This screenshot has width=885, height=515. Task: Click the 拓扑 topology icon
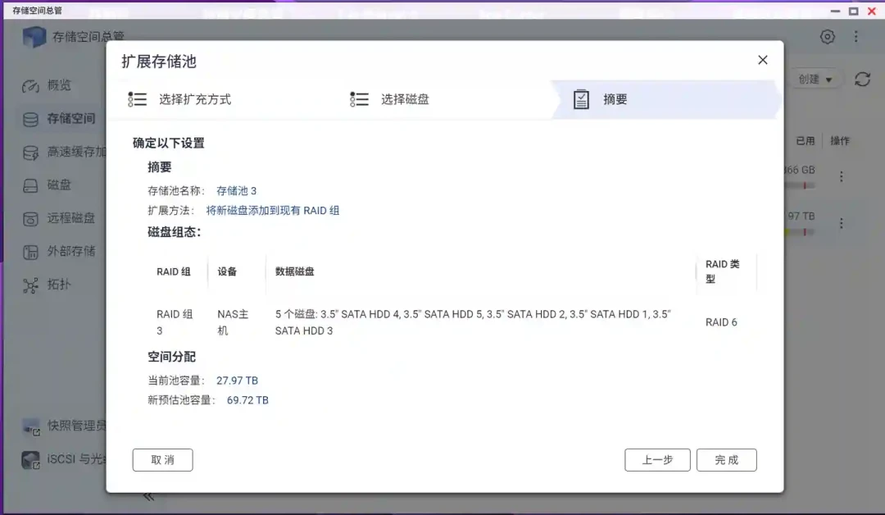[x=30, y=285]
